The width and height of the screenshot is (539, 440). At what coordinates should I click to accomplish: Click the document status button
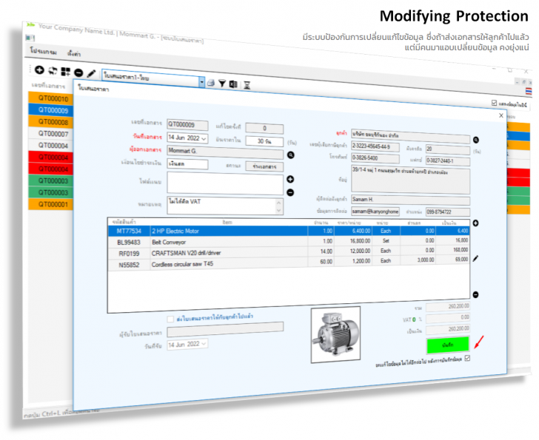tap(264, 166)
